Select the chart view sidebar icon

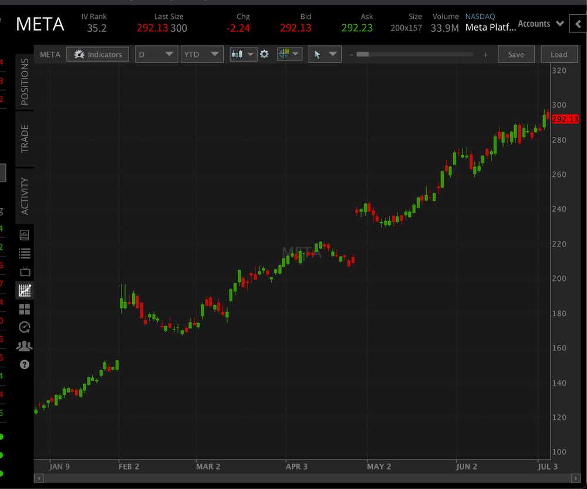click(x=25, y=290)
